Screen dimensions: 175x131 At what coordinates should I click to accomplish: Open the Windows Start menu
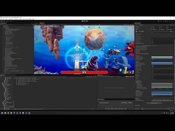pyautogui.click(x=2, y=113)
